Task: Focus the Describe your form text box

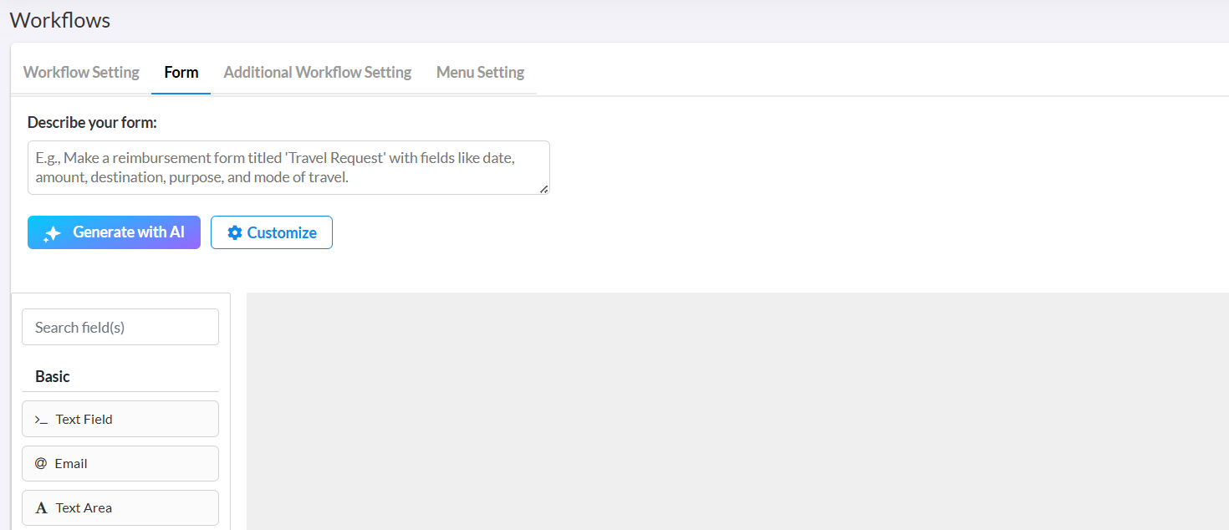Action: [288, 167]
